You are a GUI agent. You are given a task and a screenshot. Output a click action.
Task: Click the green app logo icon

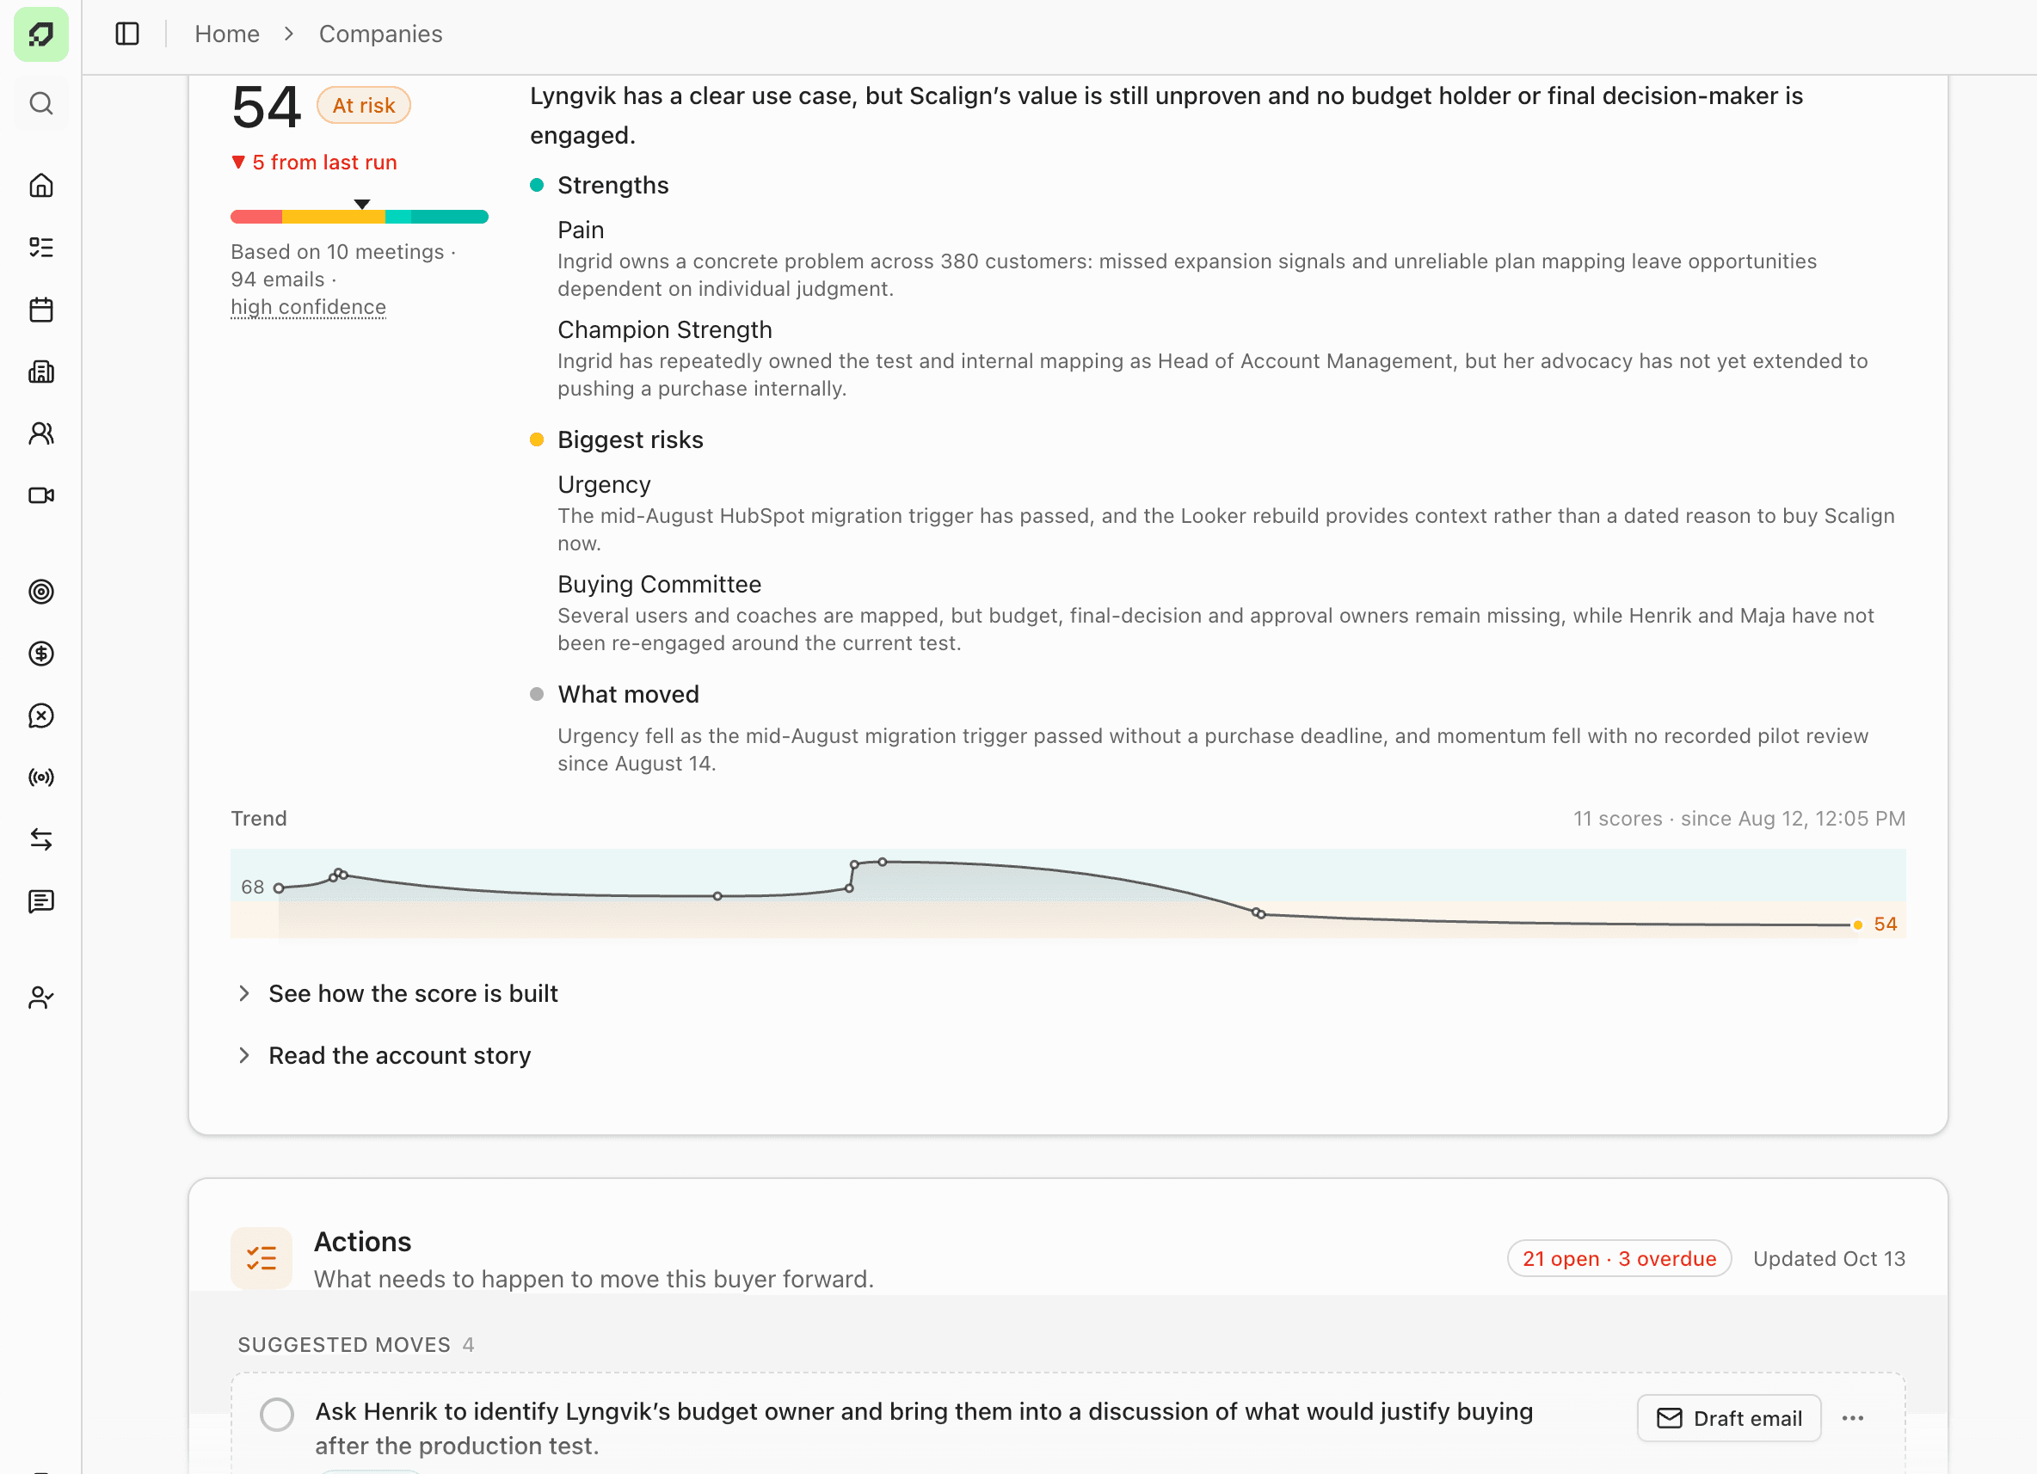(x=41, y=34)
